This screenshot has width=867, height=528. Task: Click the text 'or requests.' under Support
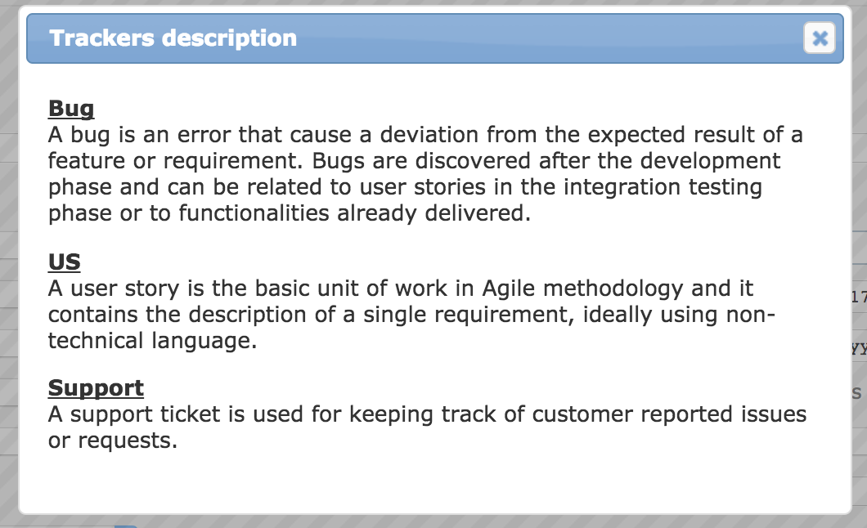coord(113,441)
